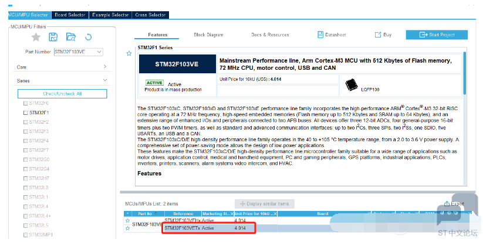
Task: Click the Buy label
Action: coord(387,35)
